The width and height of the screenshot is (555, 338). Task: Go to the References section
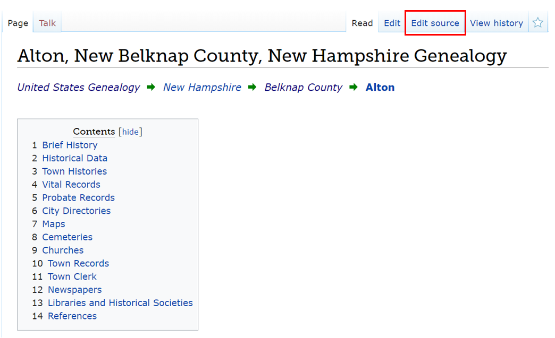coord(72,316)
